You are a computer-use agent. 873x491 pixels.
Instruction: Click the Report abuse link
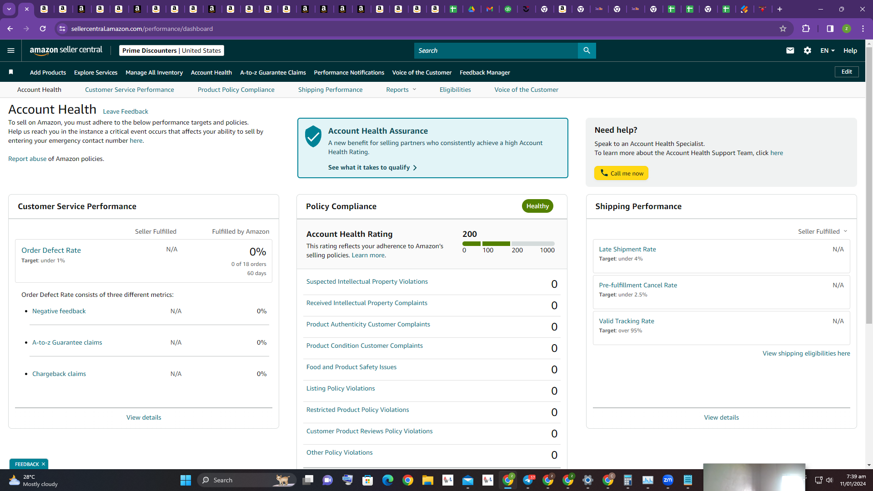[x=27, y=159]
